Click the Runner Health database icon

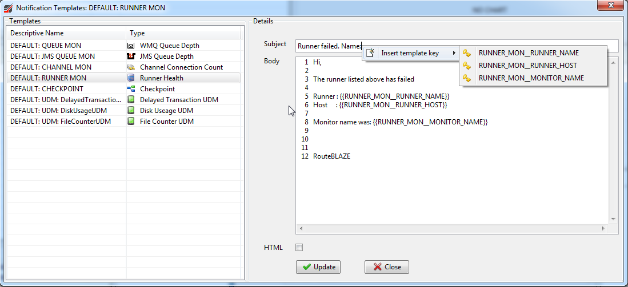[131, 78]
